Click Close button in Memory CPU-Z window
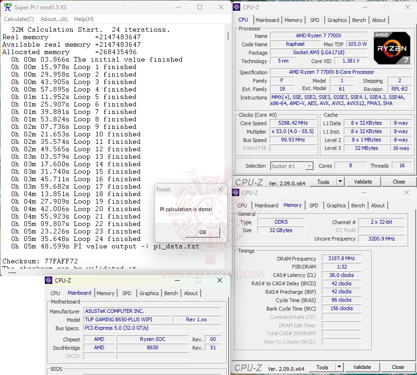Image resolution: width=417 pixels, height=375 pixels. click(398, 367)
